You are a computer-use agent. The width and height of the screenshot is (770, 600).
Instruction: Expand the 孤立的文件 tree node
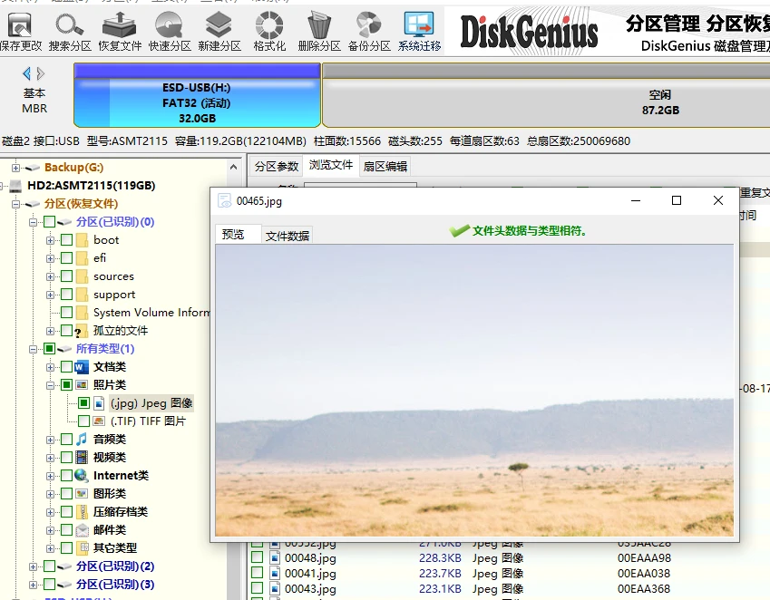point(50,331)
